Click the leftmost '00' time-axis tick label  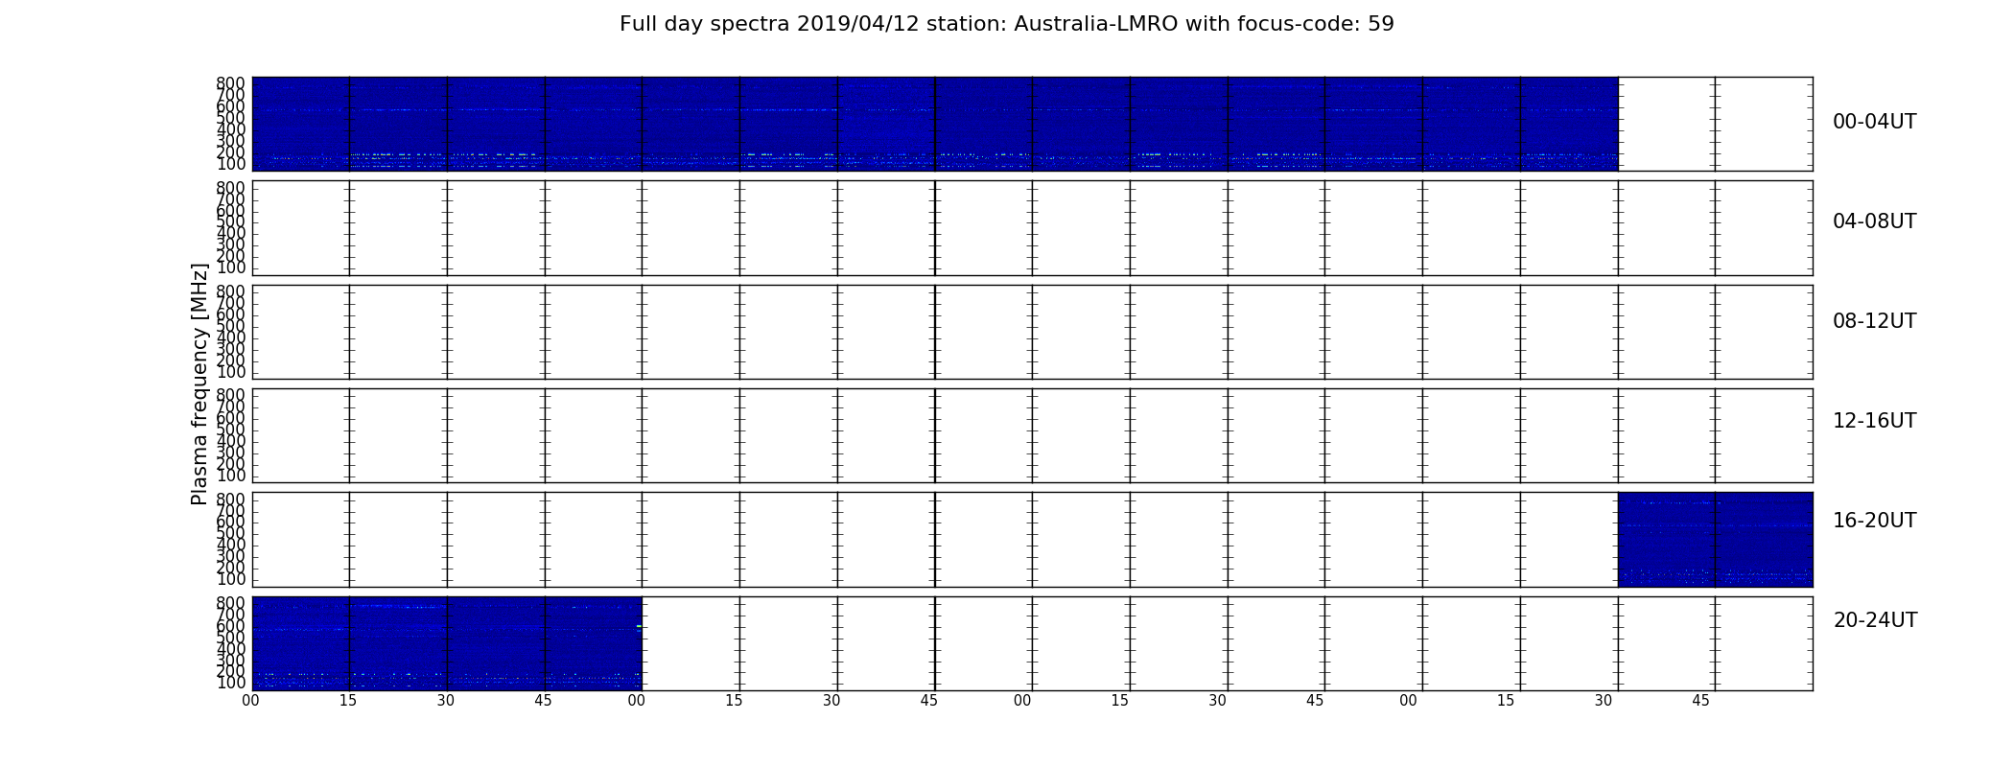250,701
